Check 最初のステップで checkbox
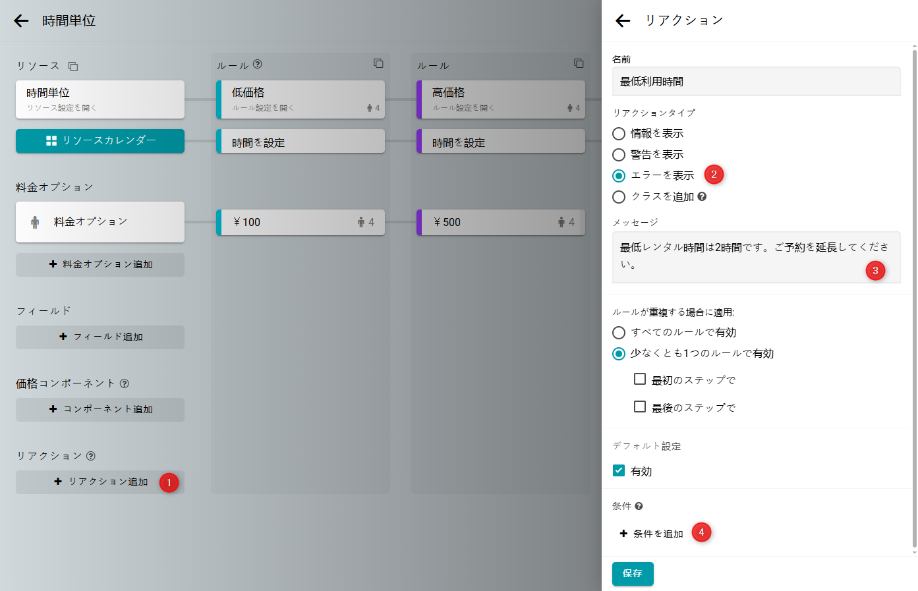 pyautogui.click(x=639, y=379)
